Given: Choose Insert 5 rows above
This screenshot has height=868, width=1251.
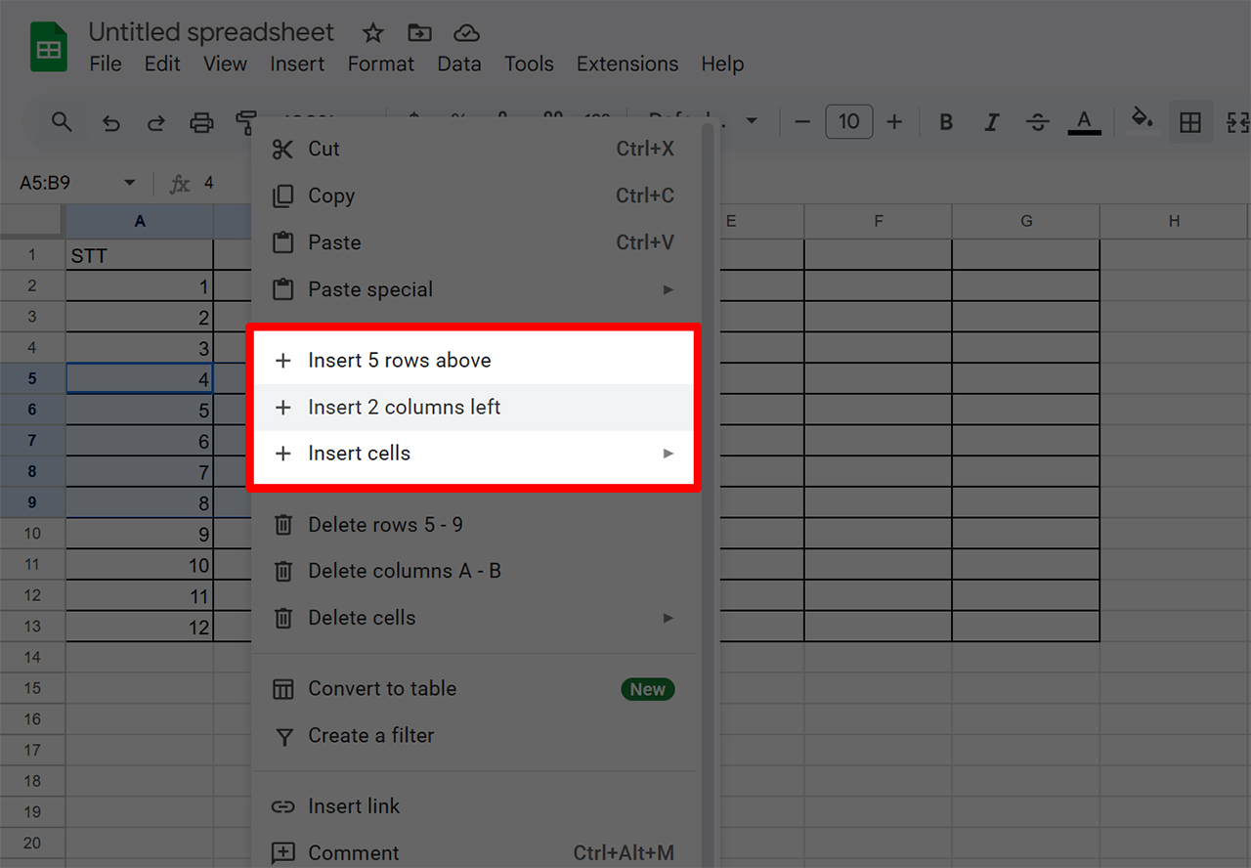Looking at the screenshot, I should [x=399, y=360].
